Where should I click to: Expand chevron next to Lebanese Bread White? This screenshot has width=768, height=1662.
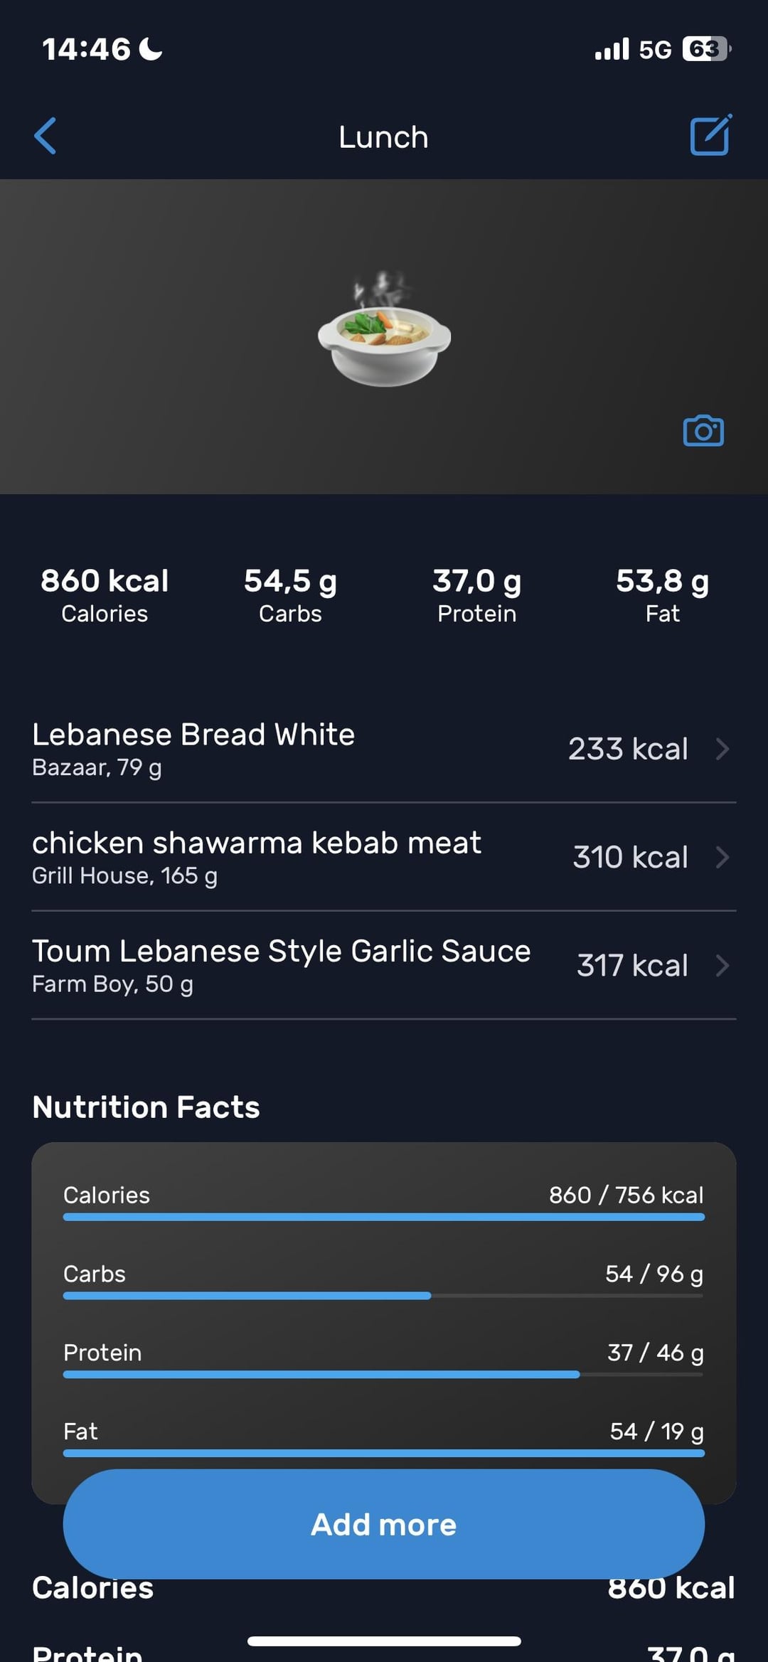tap(722, 749)
